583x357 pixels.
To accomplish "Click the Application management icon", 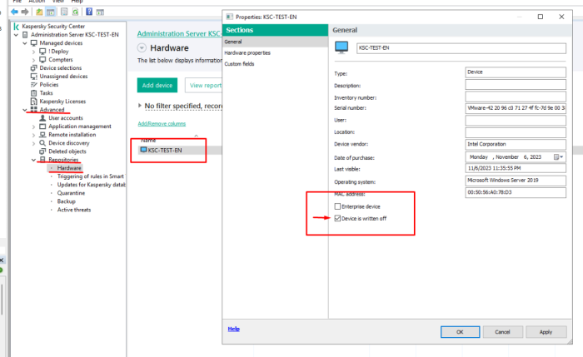I will (42, 126).
